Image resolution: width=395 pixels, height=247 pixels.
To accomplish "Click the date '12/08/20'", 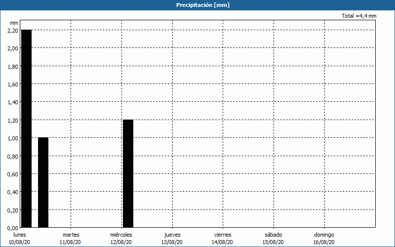I will point(121,242).
